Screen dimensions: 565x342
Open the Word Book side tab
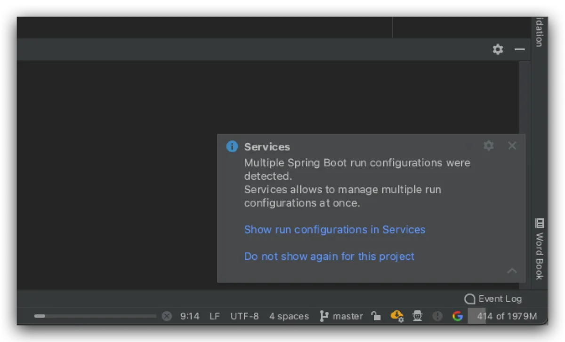coord(540,249)
